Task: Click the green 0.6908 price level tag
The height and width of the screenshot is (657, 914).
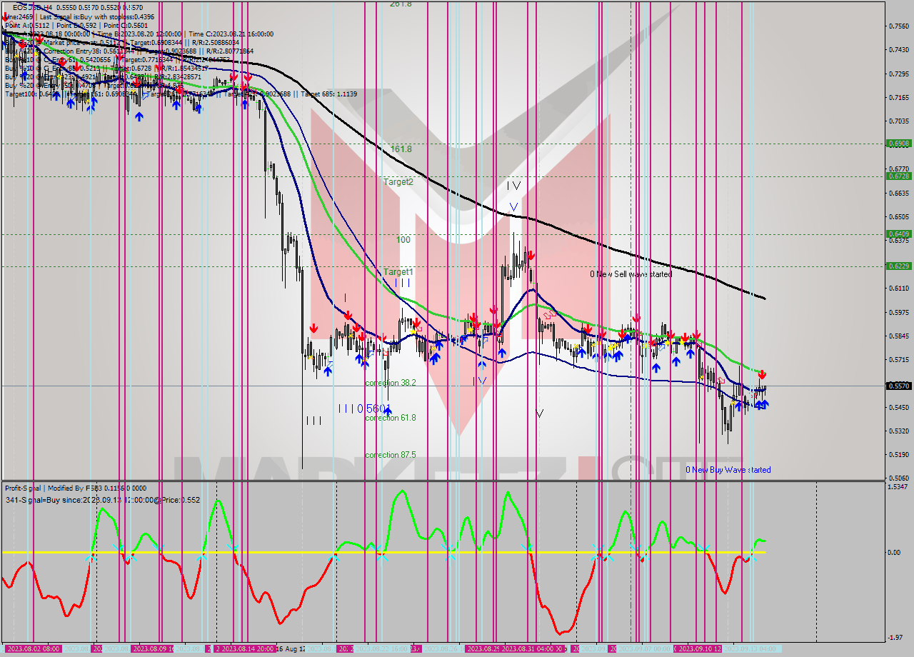Action: pos(898,143)
